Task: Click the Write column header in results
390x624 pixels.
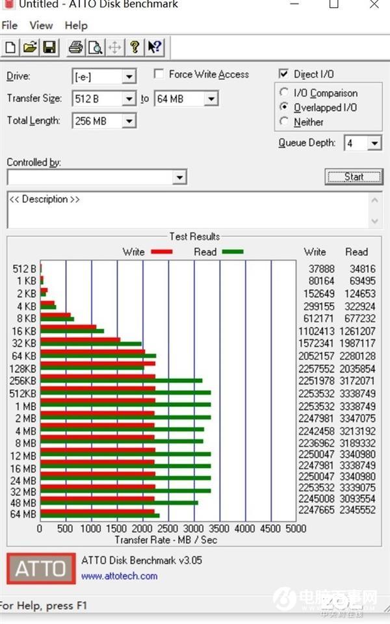Action: point(315,252)
